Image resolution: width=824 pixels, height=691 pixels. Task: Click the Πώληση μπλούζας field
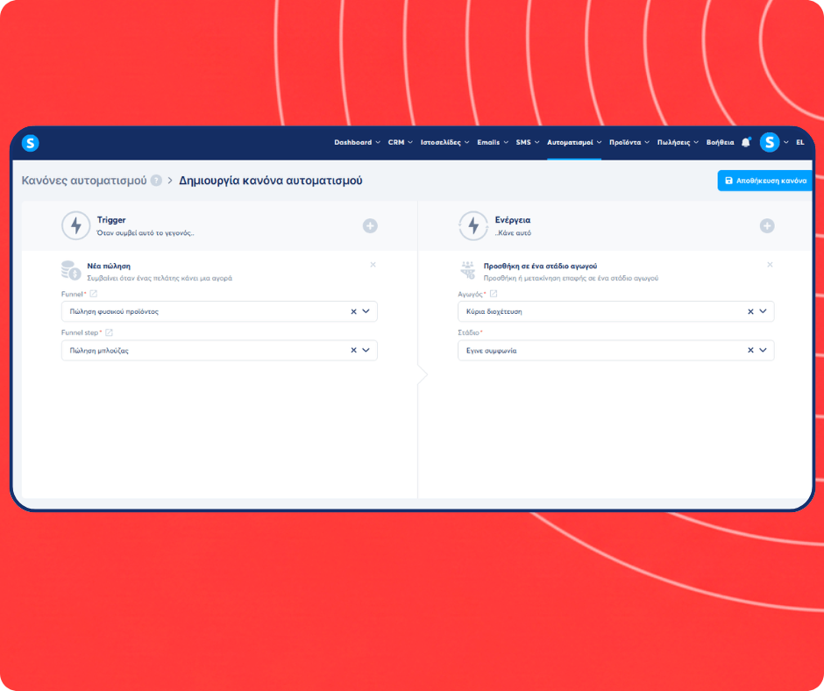pos(219,350)
